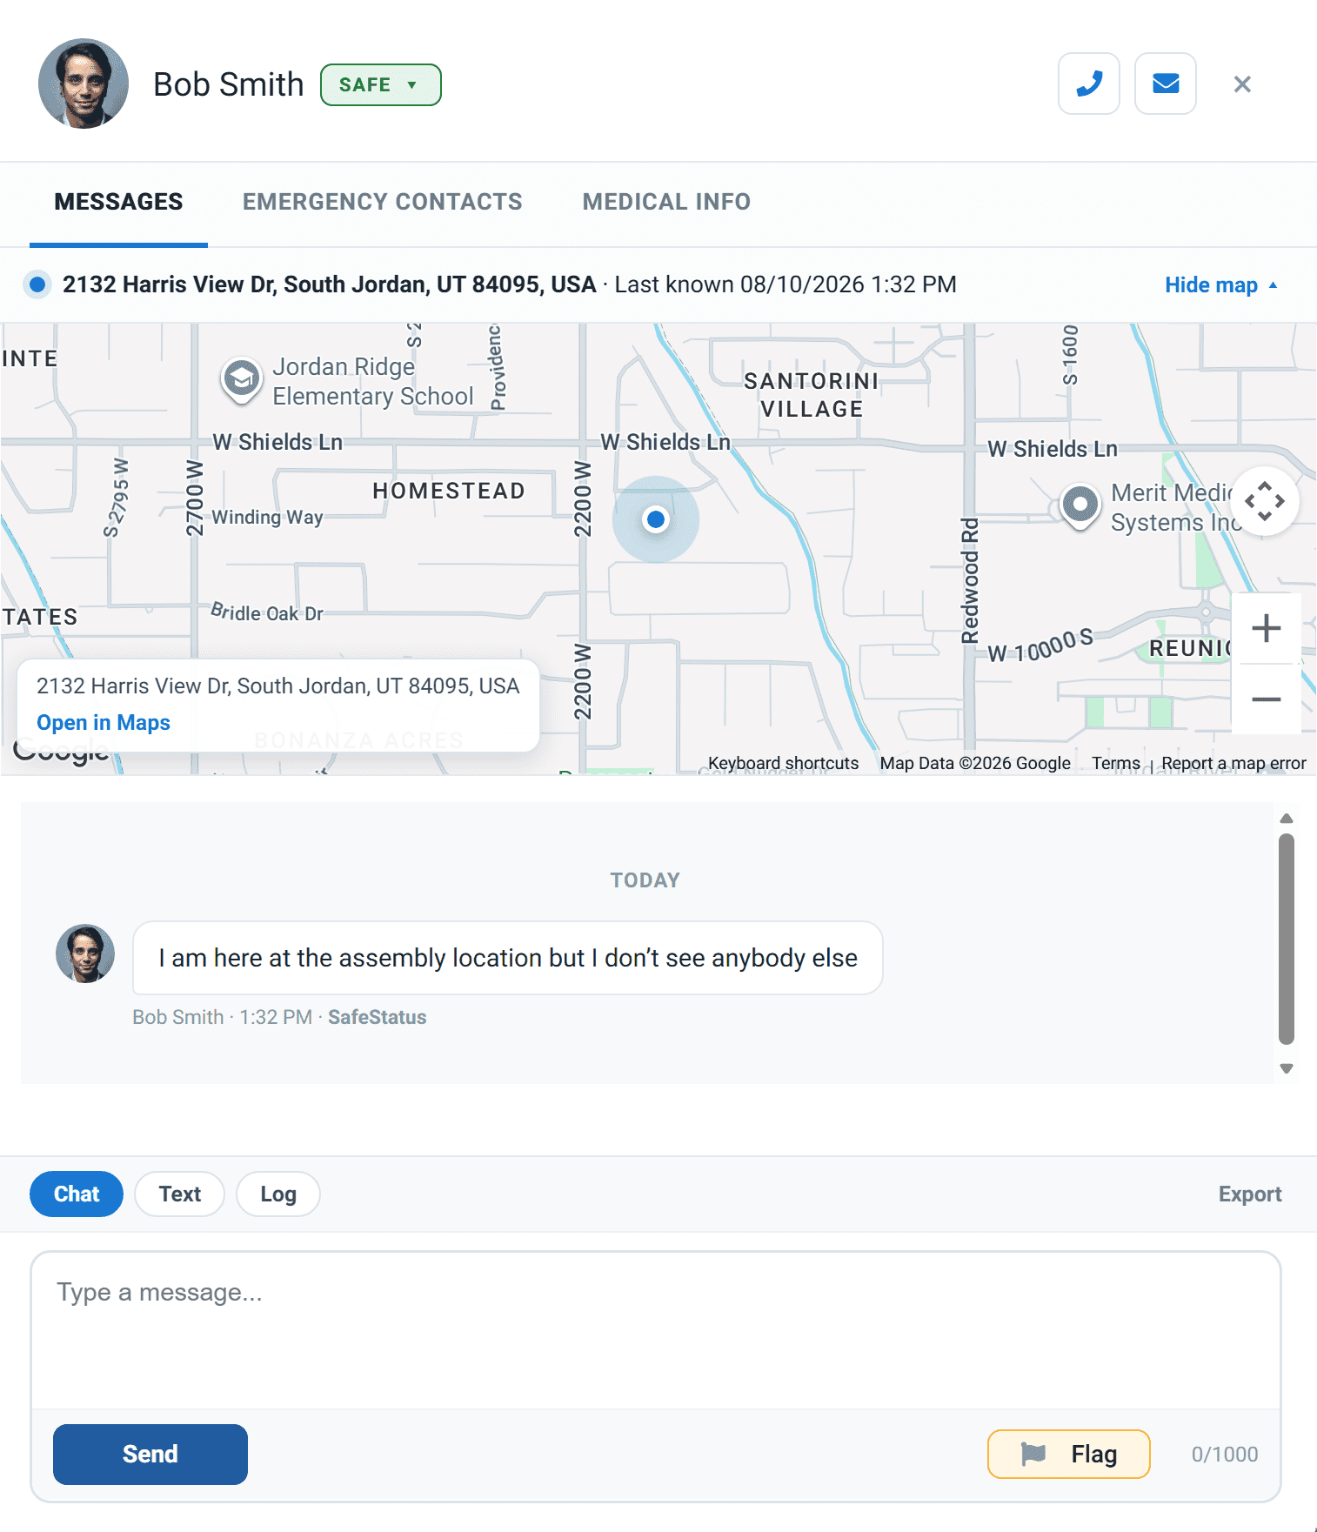Screen dimensions: 1317x1532
Task: Click the assembly location message bubble
Action: tap(508, 958)
